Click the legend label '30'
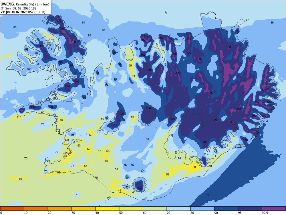 pos(73,213)
